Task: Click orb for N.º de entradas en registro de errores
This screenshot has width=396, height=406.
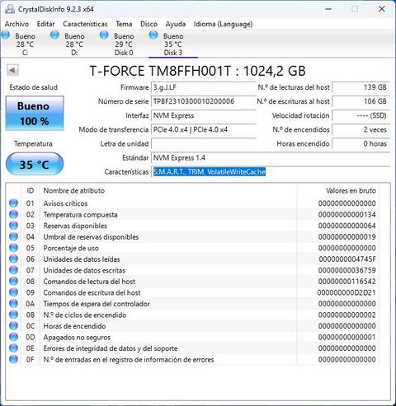Action: [13, 359]
